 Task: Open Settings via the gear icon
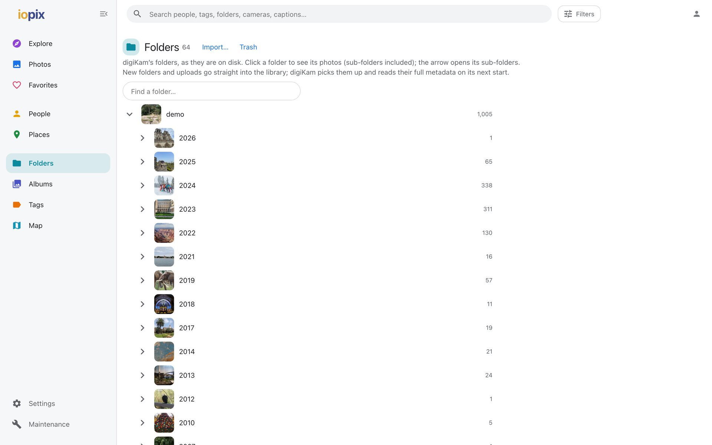click(17, 403)
